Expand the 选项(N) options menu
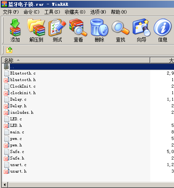 tap(98, 12)
